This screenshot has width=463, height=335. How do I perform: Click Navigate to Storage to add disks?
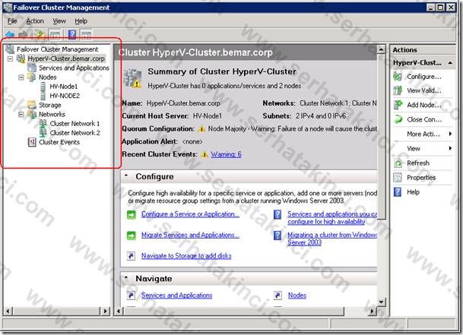click(186, 256)
